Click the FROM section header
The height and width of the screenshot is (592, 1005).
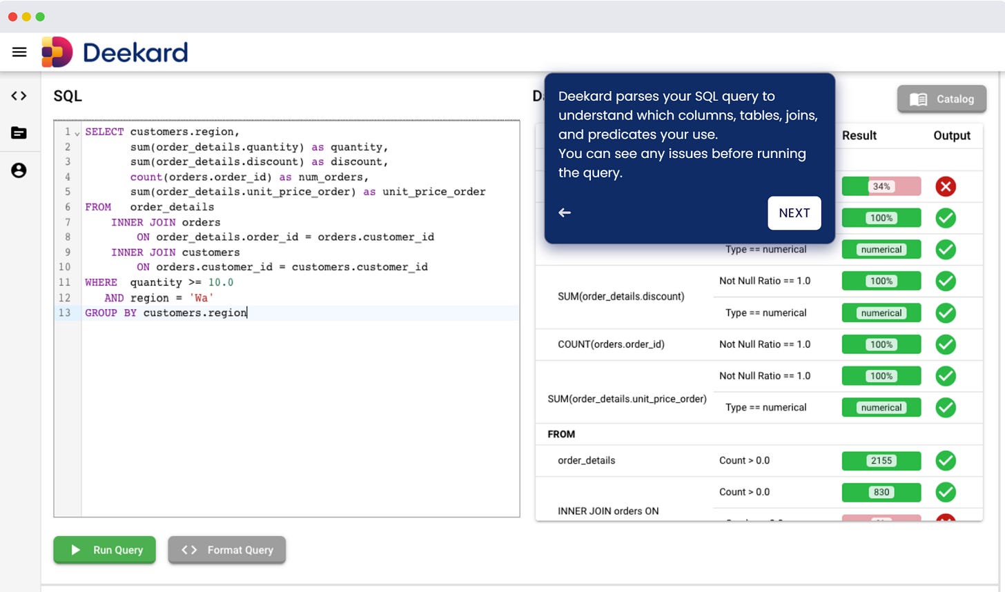click(x=561, y=434)
